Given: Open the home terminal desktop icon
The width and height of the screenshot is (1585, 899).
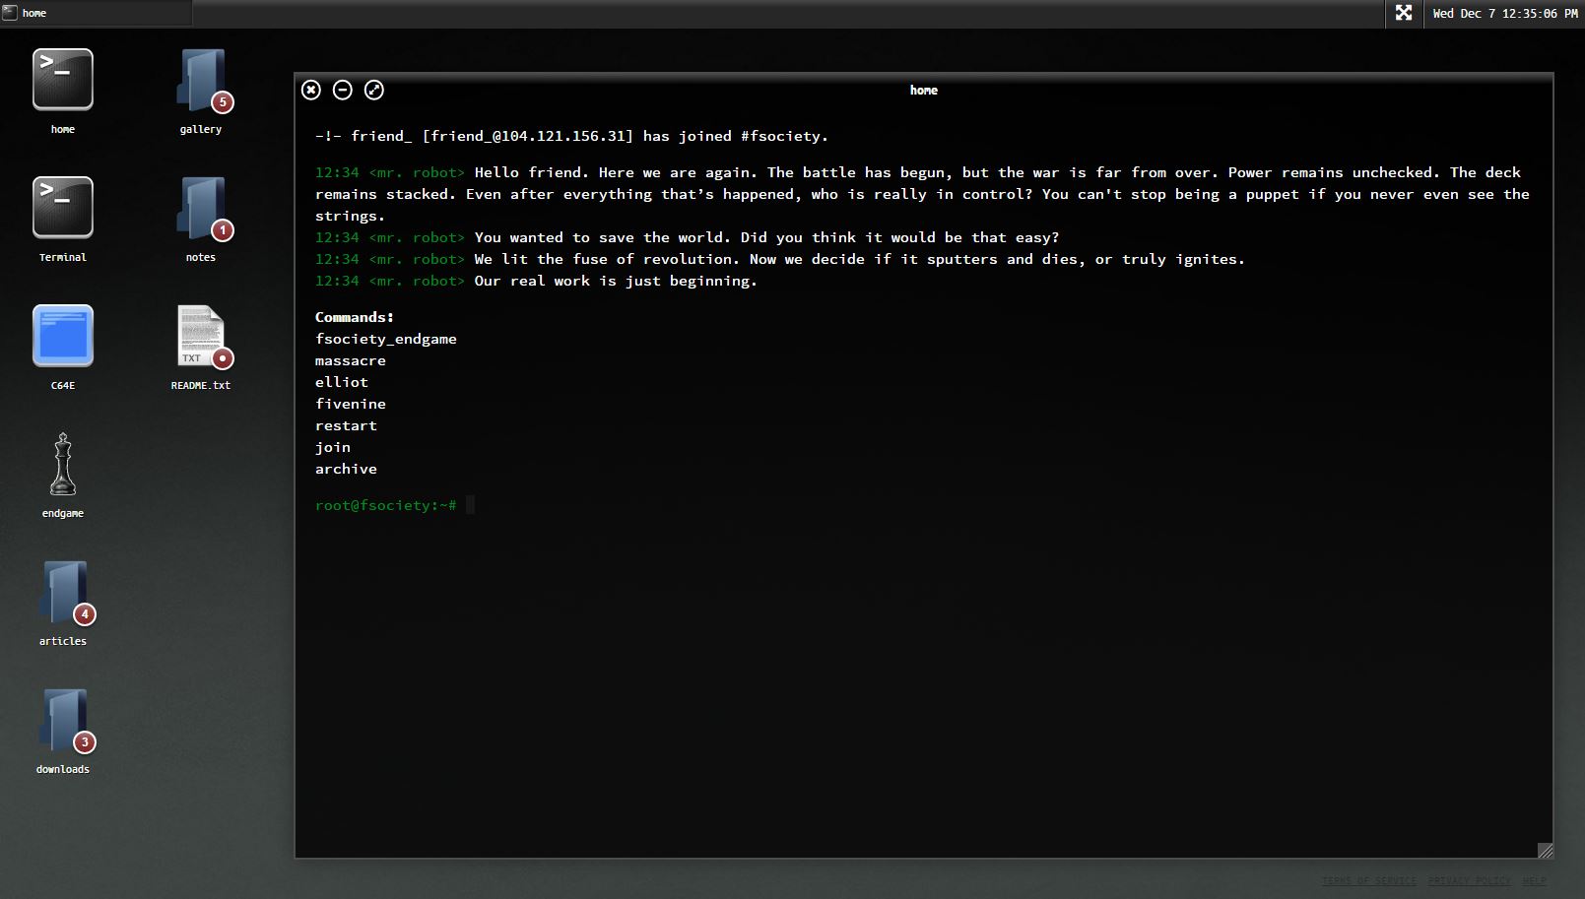Looking at the screenshot, I should [63, 80].
